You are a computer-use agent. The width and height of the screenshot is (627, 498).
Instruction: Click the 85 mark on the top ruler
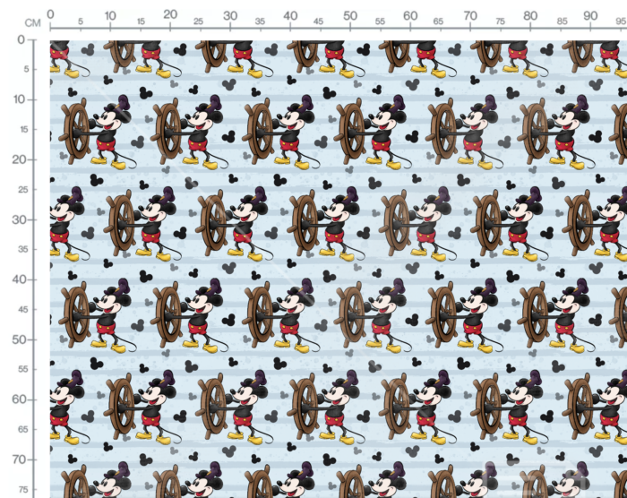click(x=563, y=21)
